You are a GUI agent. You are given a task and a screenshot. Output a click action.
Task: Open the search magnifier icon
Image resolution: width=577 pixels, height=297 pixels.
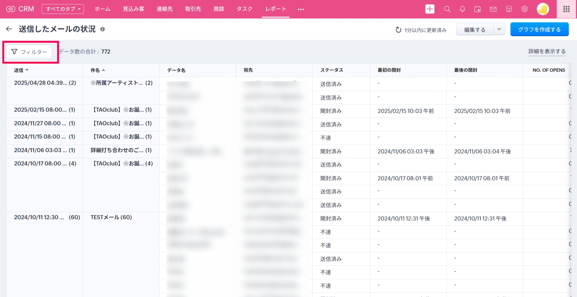click(x=447, y=9)
